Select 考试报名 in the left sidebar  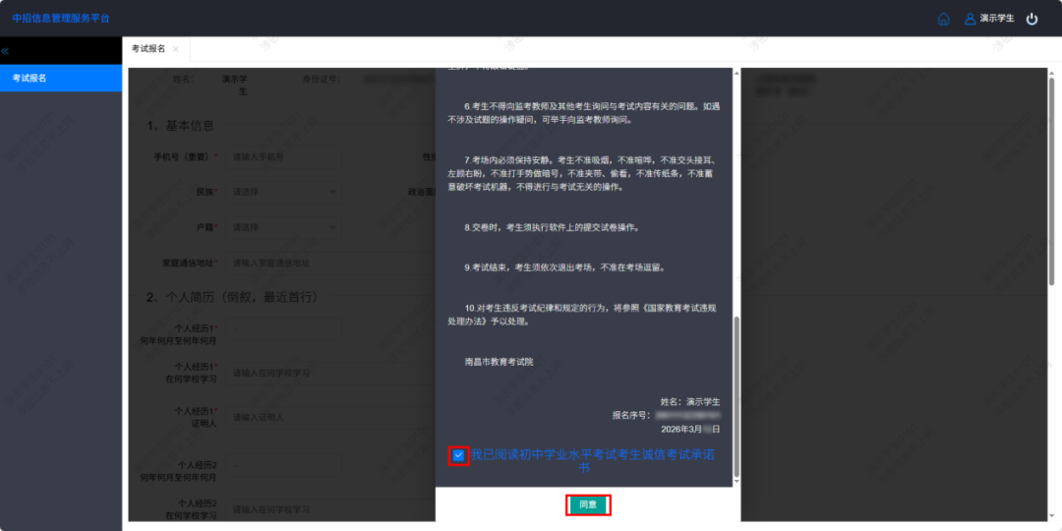[x=61, y=78]
